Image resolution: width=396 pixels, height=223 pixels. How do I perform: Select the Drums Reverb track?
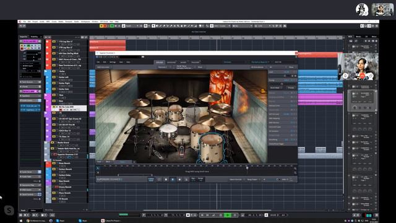point(66,187)
